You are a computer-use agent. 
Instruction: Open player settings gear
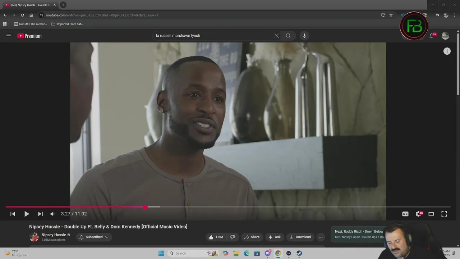(418, 214)
